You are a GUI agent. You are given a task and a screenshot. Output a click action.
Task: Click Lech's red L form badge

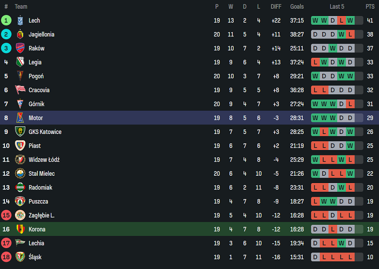coord(341,20)
